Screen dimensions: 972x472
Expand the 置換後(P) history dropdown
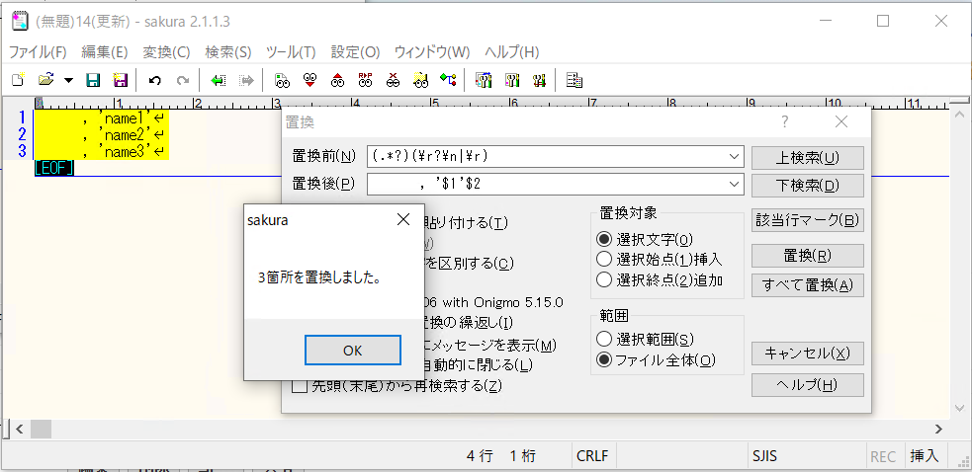(734, 184)
